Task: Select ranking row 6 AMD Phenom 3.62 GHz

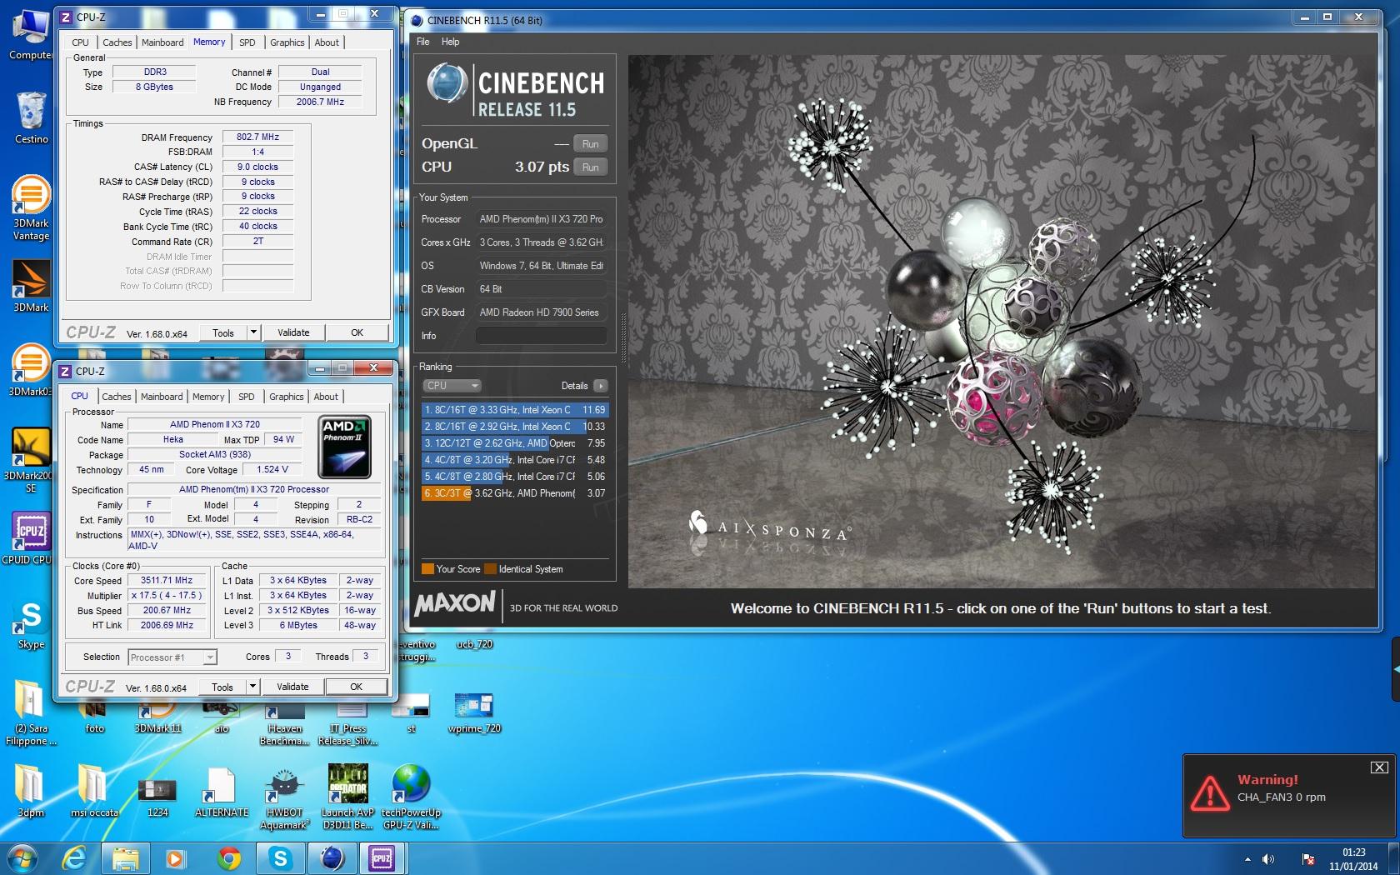Action: click(515, 493)
